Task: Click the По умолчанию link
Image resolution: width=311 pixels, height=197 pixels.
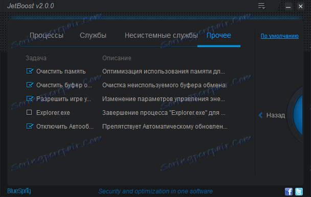Action: [279, 36]
